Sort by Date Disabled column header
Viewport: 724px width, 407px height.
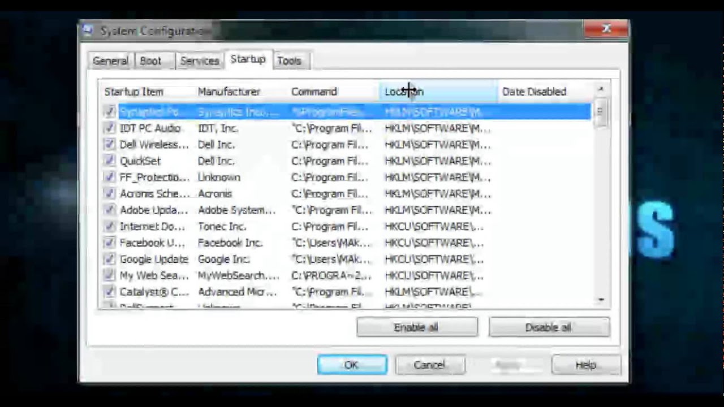(544, 92)
